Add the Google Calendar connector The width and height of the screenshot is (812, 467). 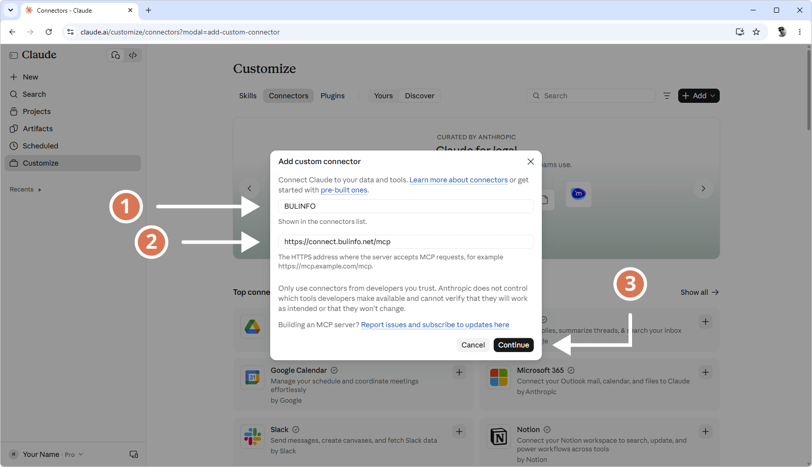tap(459, 372)
